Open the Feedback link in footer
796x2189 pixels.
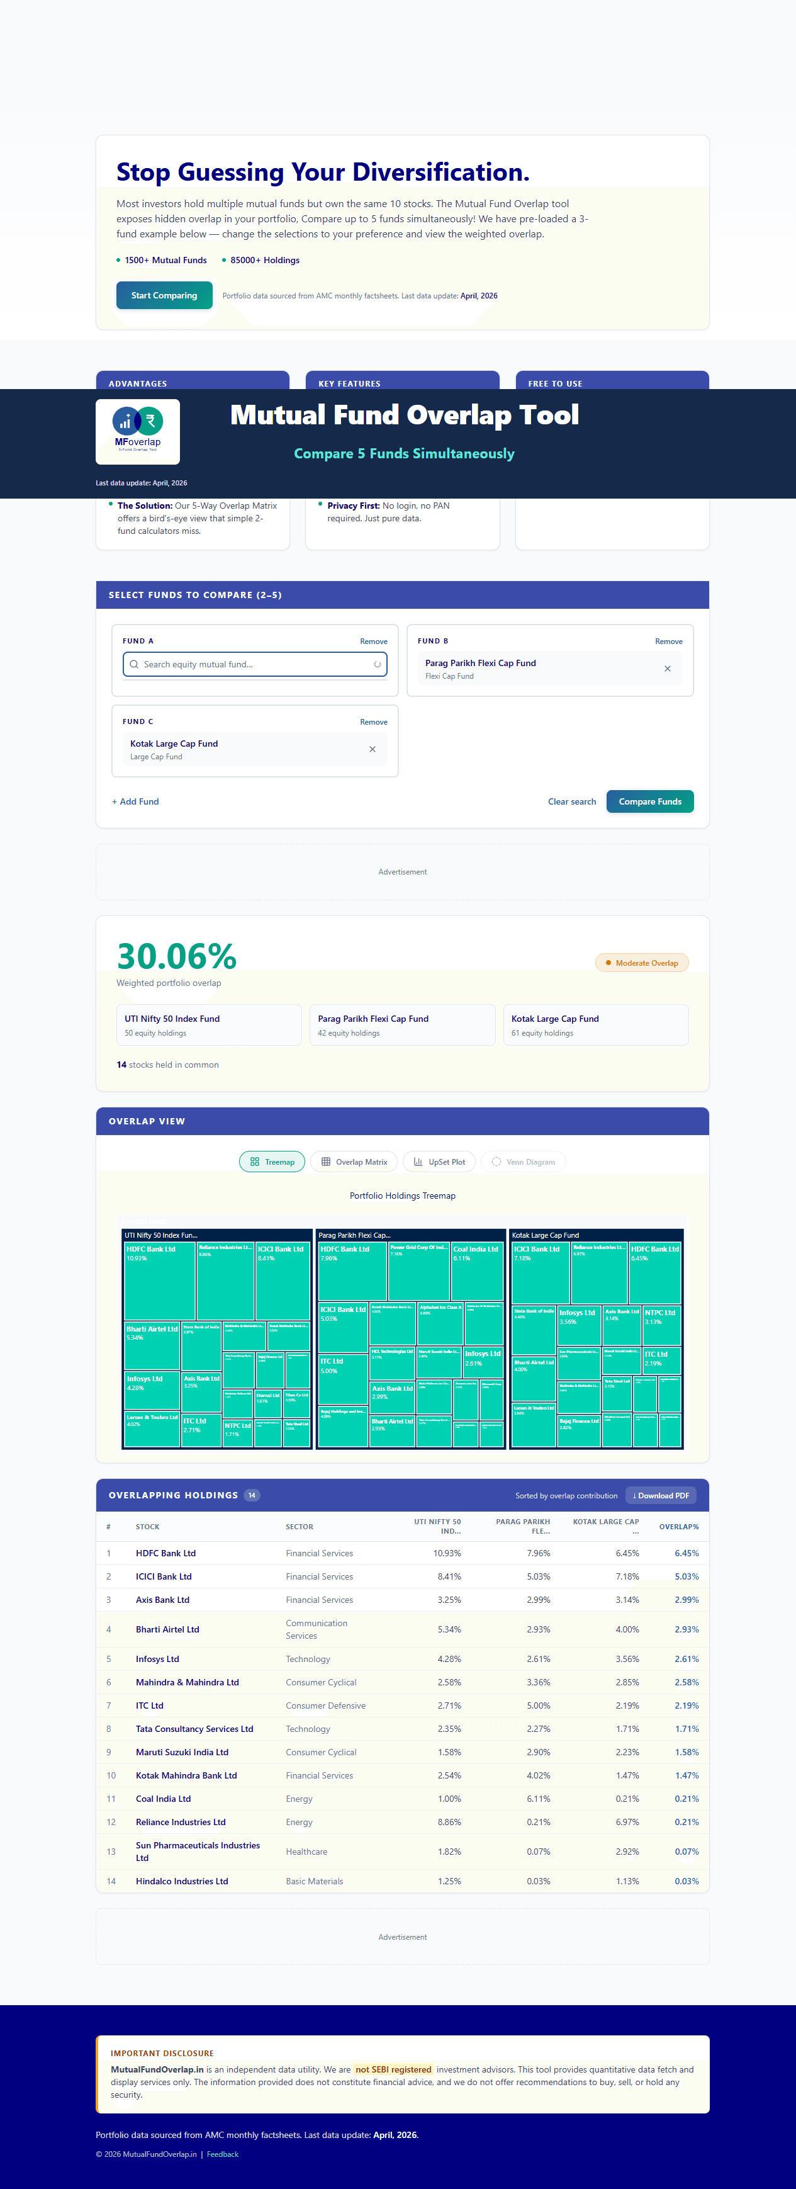223,2154
